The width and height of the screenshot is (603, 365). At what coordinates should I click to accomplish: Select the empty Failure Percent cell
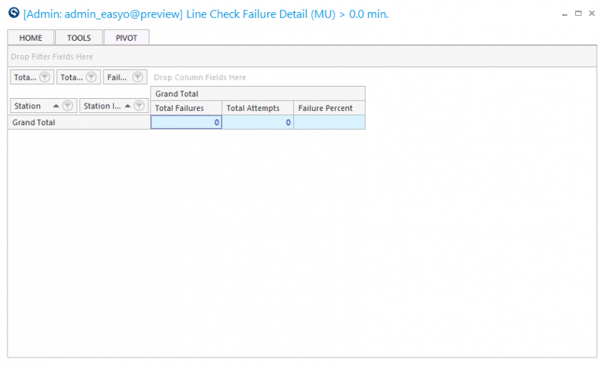[x=329, y=122]
